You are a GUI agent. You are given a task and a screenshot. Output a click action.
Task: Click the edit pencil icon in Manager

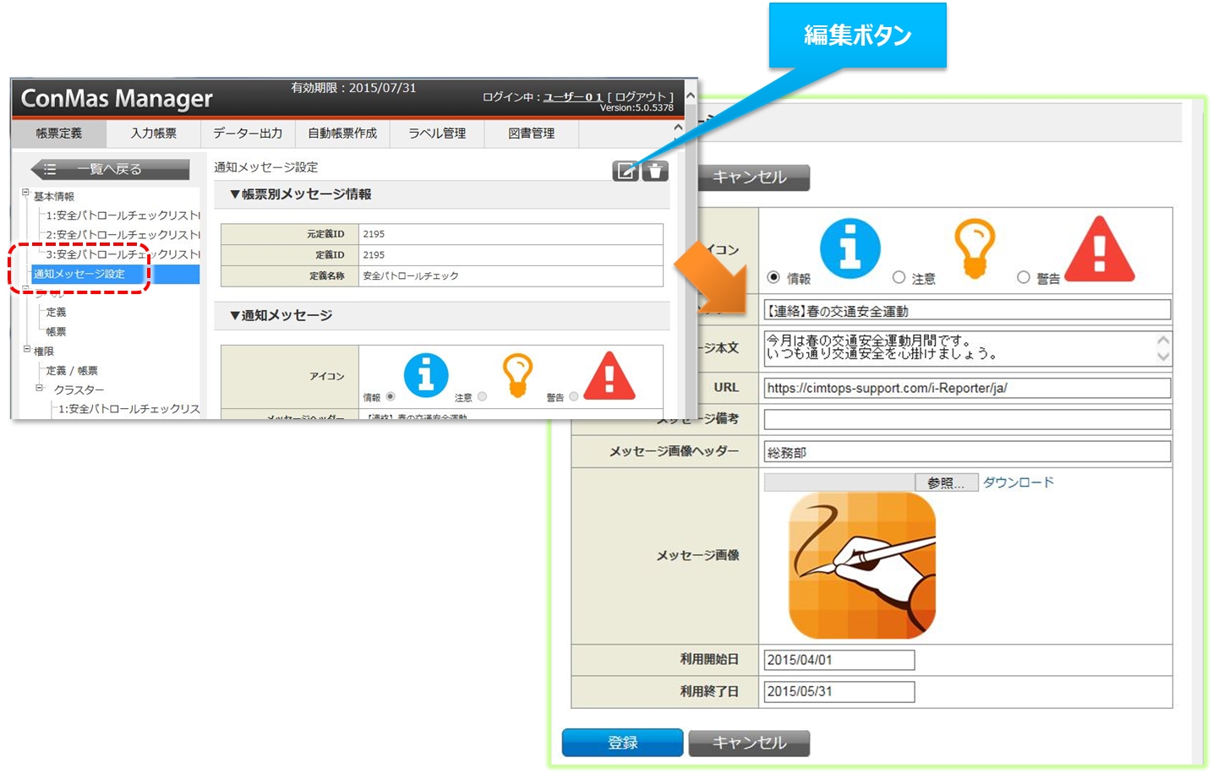(626, 172)
